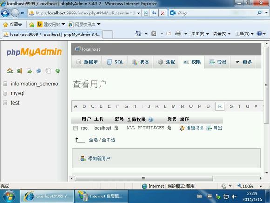The height and width of the screenshot is (203, 270).
Task: Open recent pages dropdown next to forward button
Action: 22,13
